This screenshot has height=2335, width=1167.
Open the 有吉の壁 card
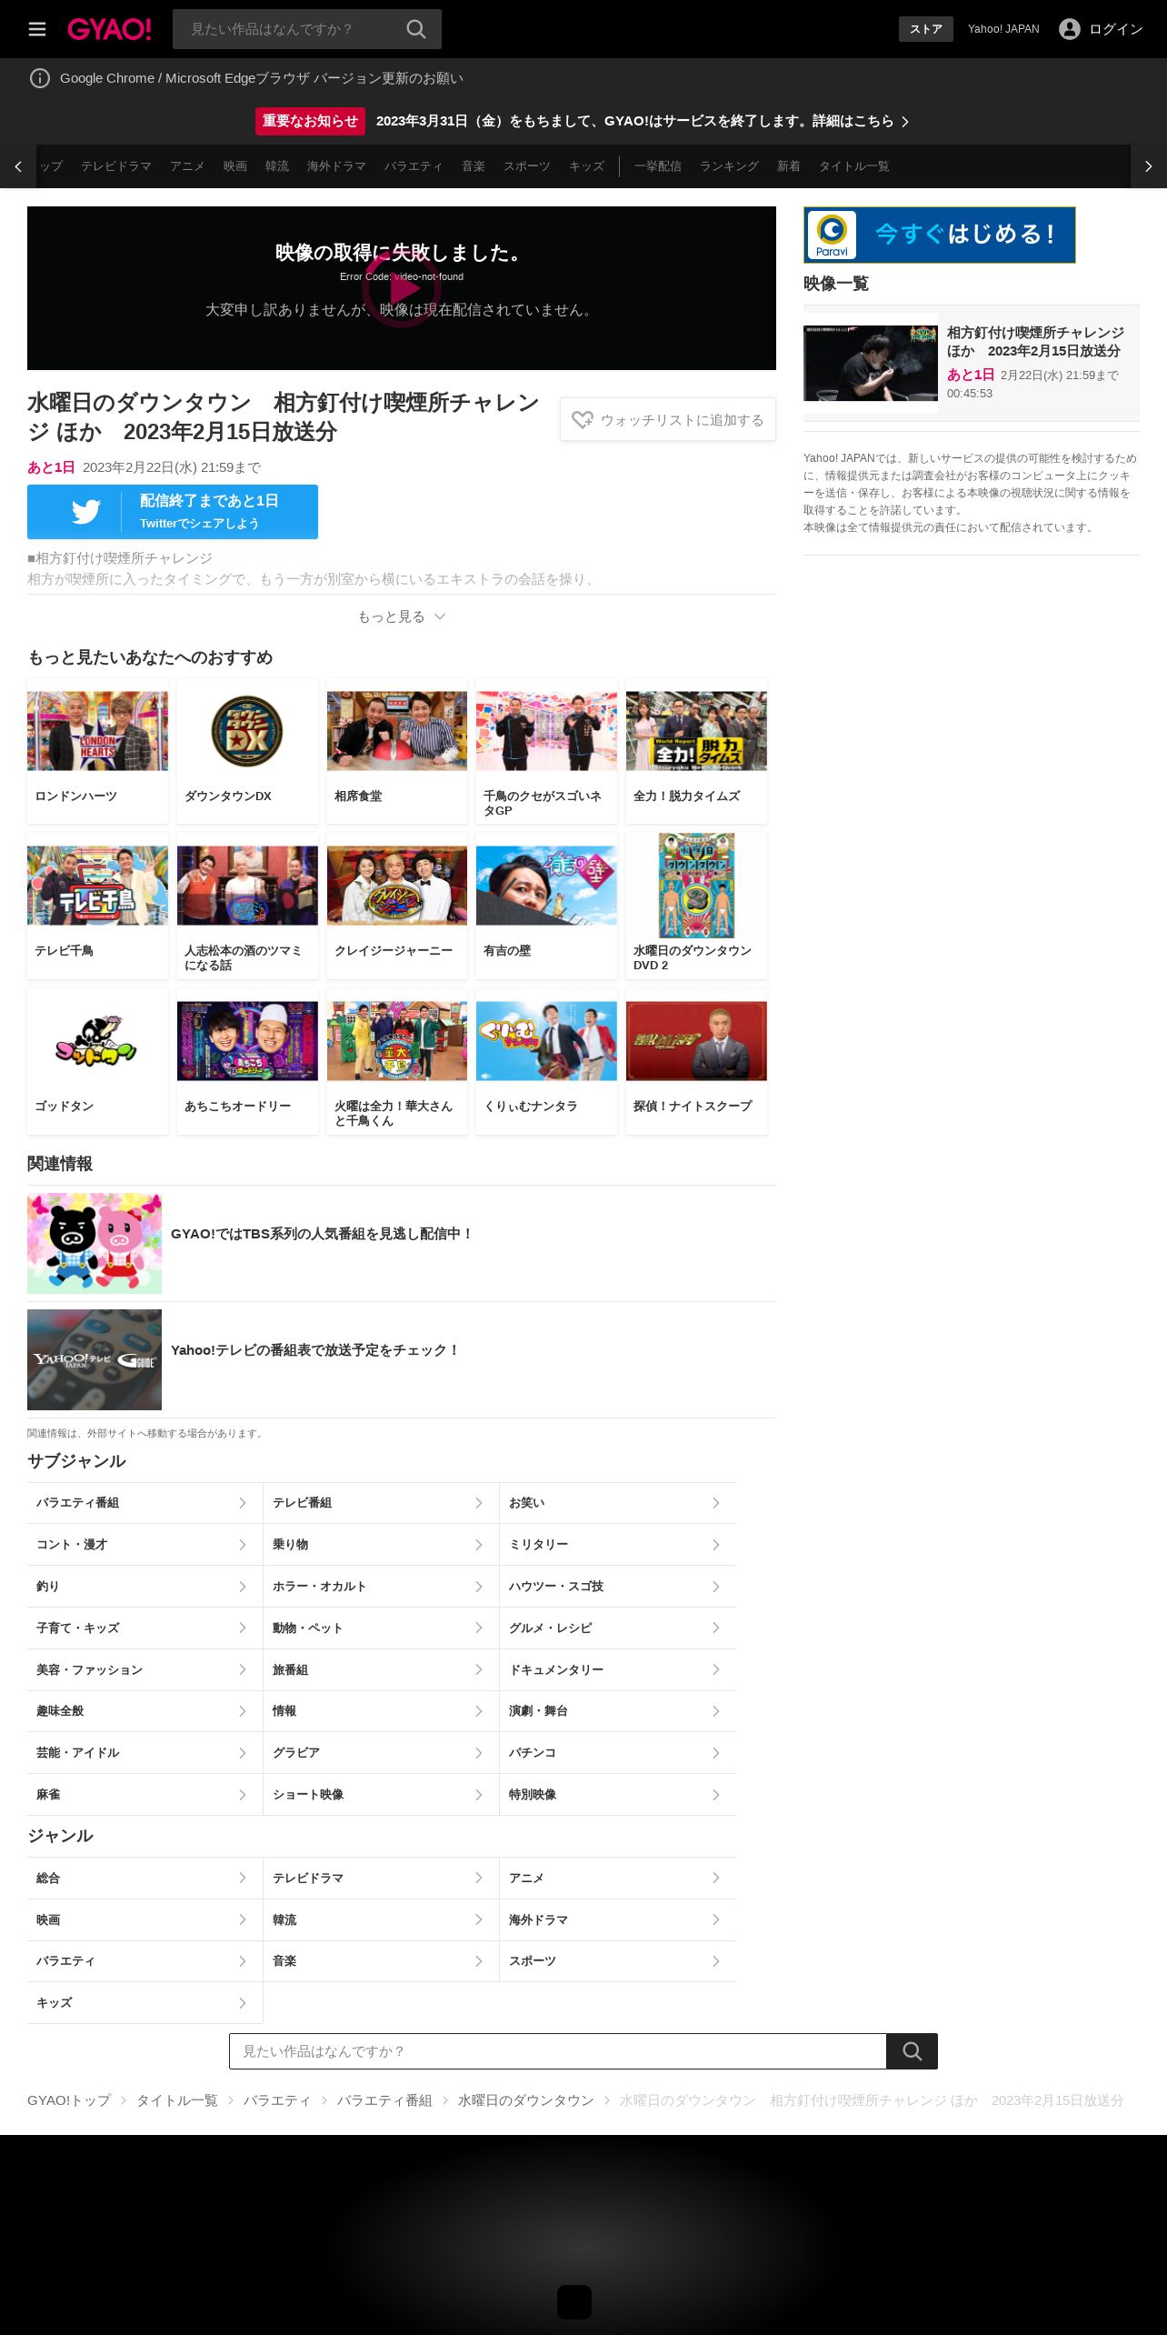546,906
